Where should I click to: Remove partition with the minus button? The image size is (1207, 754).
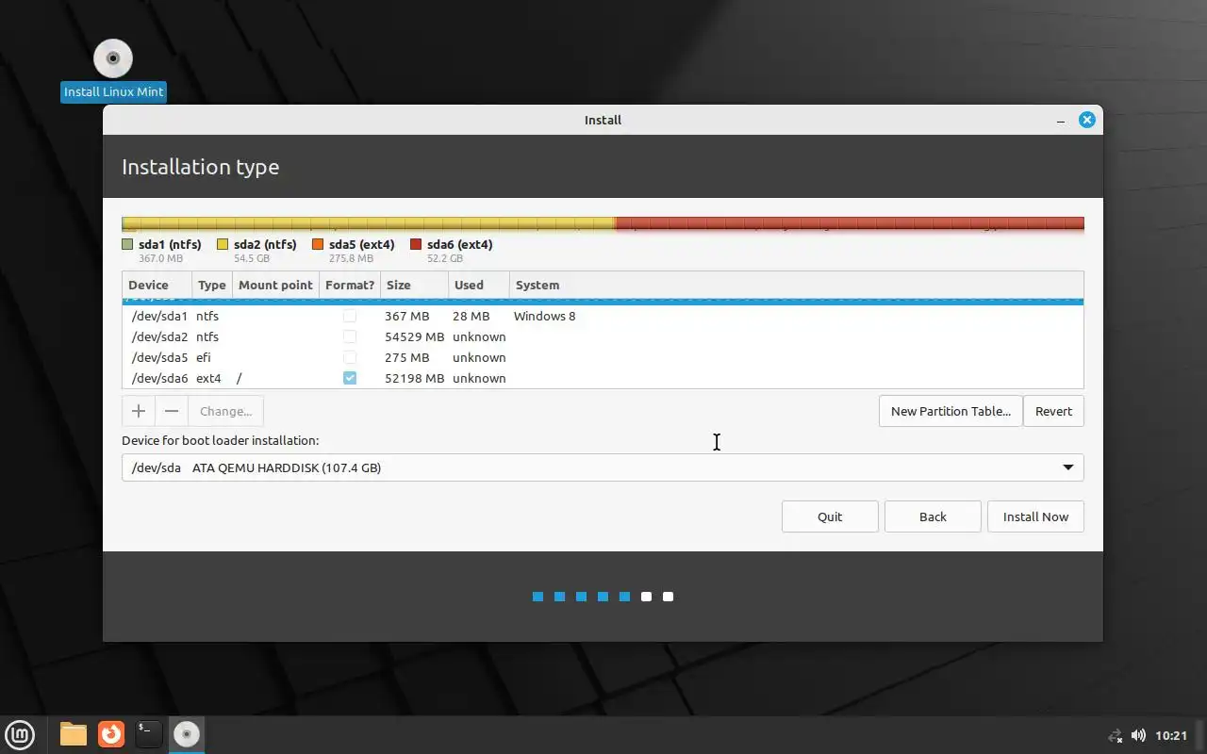(172, 411)
